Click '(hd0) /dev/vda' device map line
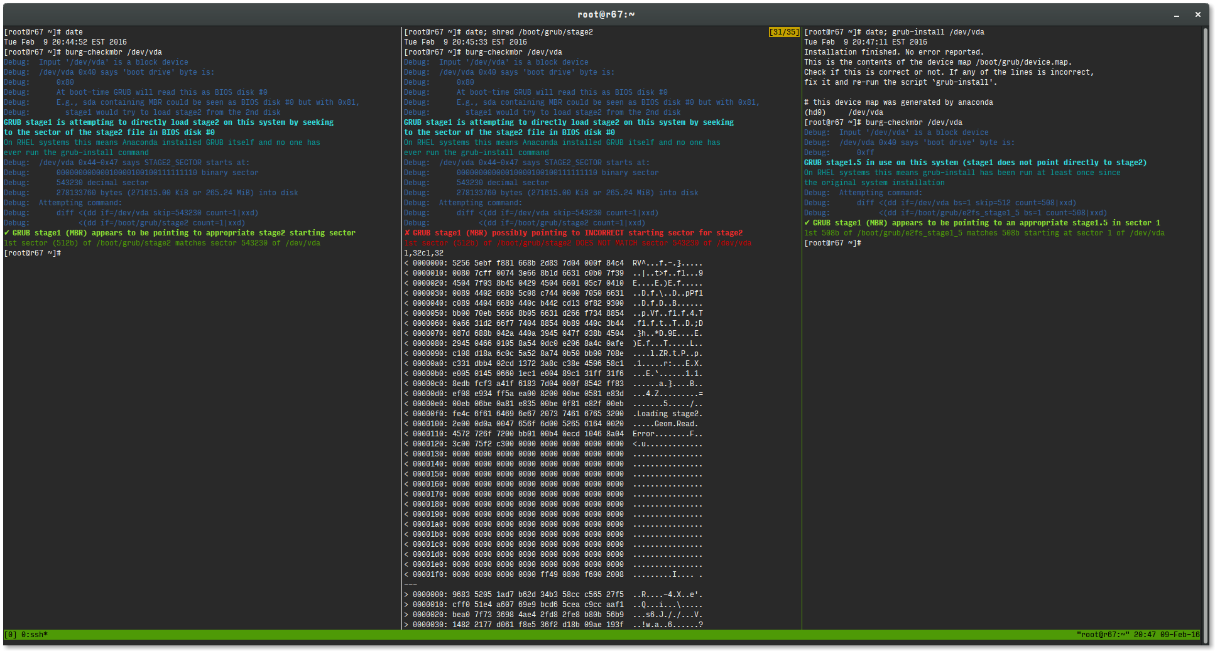1215x651 pixels. point(844,112)
